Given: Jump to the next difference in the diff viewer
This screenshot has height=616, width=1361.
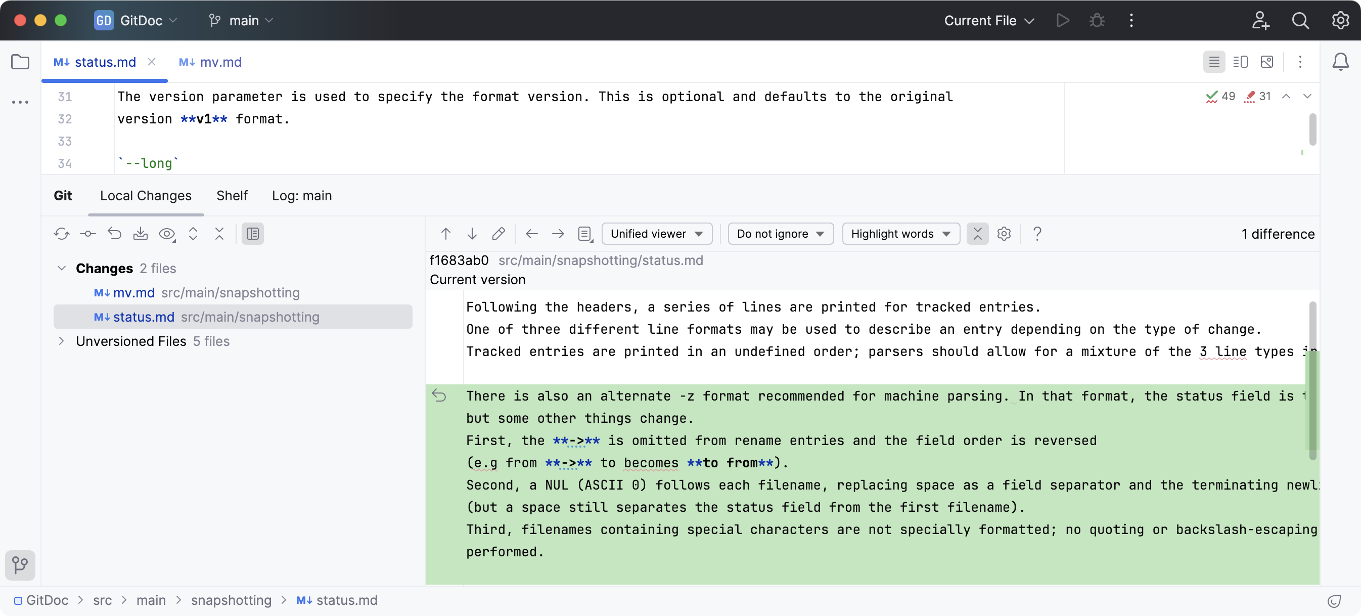Looking at the screenshot, I should point(471,234).
